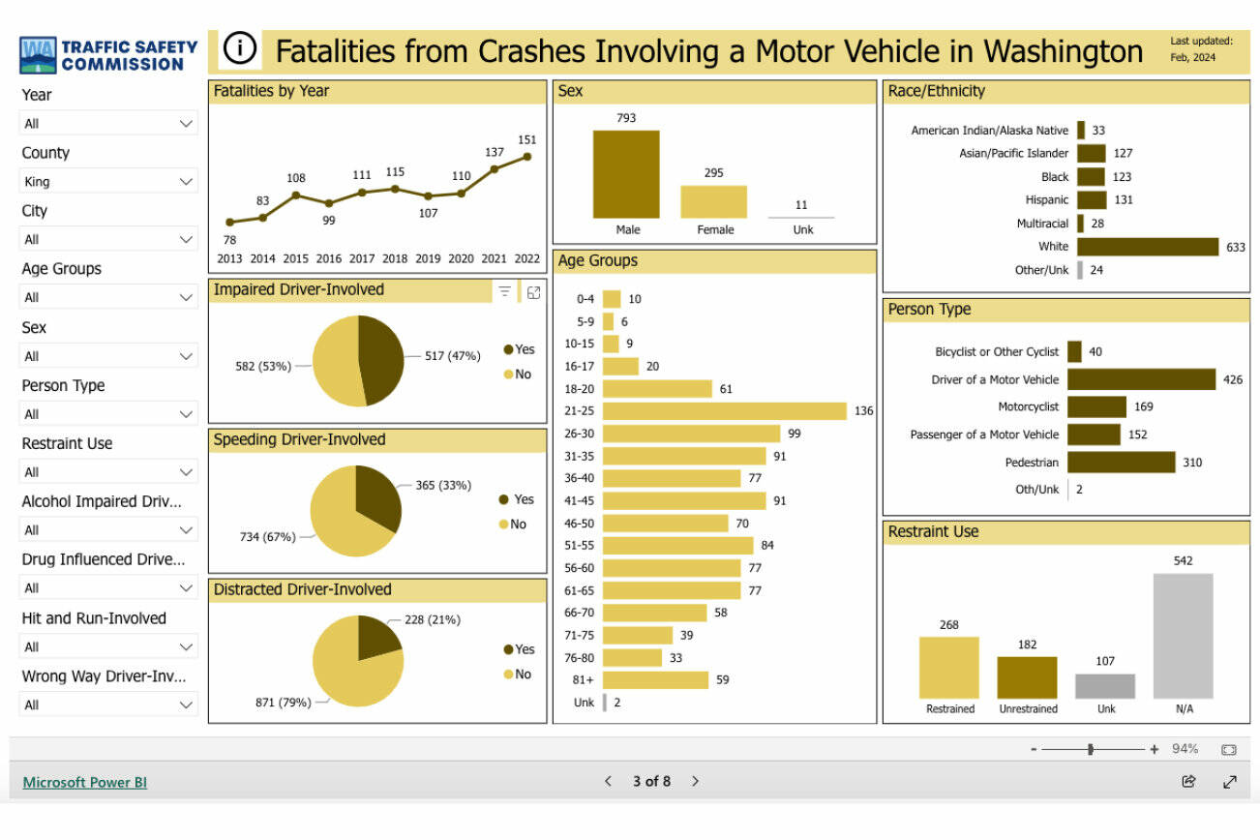This screenshot has height=840, width=1260.
Task: Click focus mode icon on Impaired Driver-Involved chart
Action: 533,291
